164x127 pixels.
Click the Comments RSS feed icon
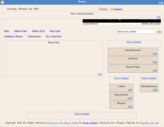(111, 9)
